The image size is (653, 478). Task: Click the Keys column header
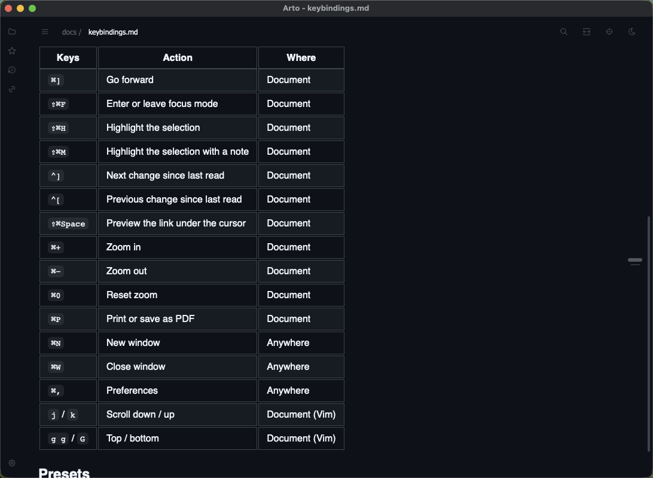(x=68, y=58)
